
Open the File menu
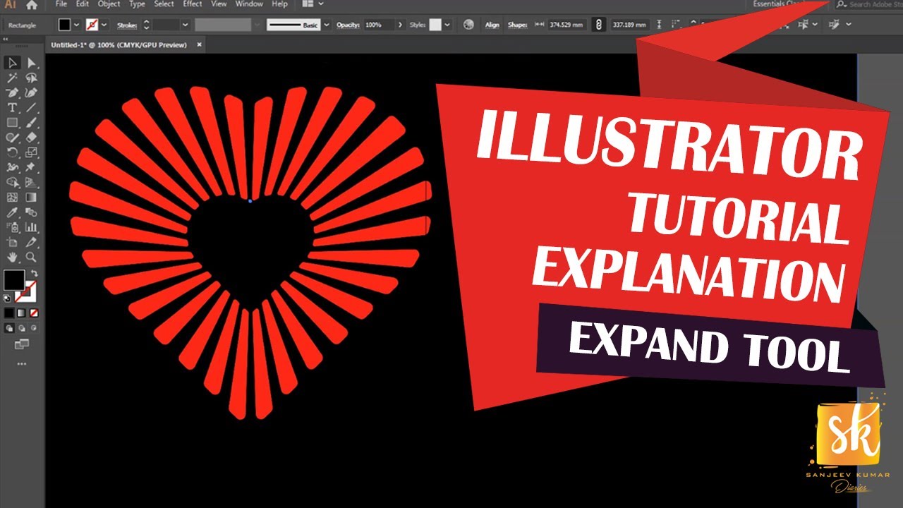61,4
